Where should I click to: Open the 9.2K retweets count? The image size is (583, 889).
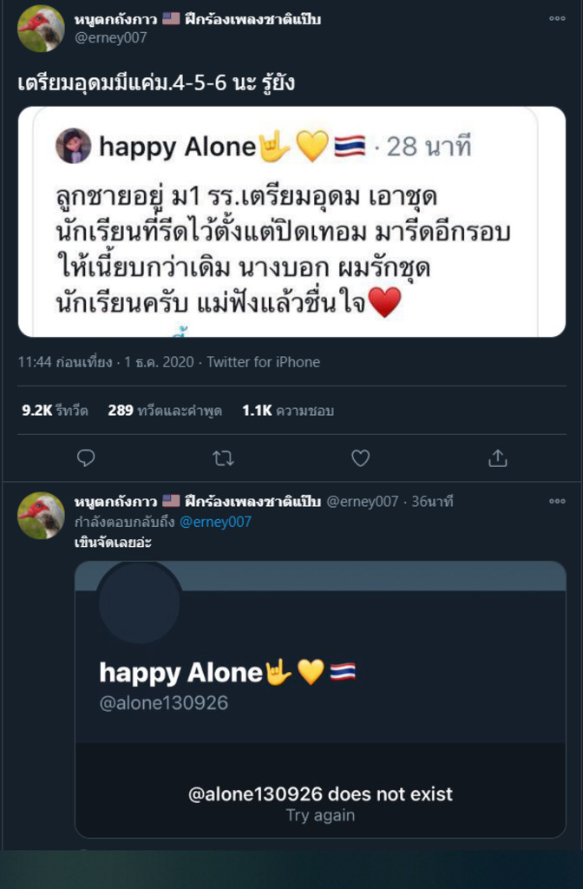coord(55,411)
